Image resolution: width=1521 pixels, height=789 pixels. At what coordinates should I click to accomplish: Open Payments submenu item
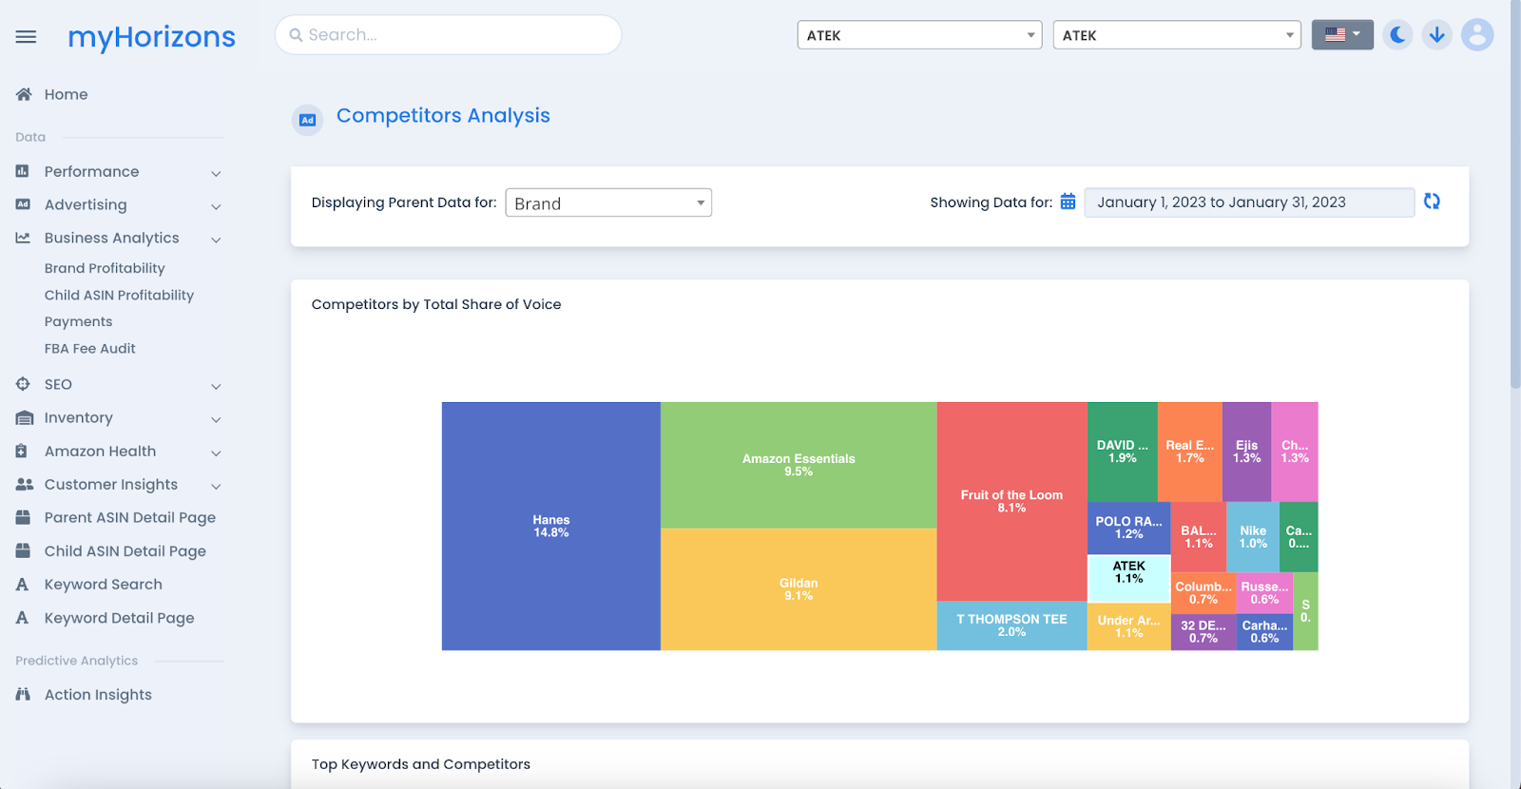coord(78,321)
